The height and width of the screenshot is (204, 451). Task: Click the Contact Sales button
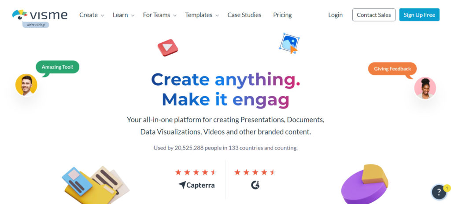tap(373, 15)
